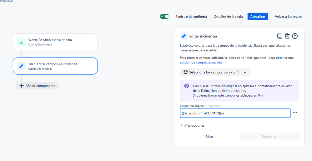This screenshot has width=312, height=161.
Task: Click the green trigger icon in When card
Action: point(21,42)
